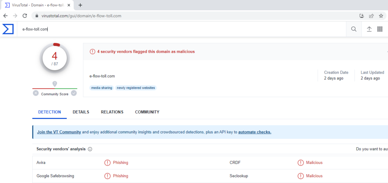Click the 4 security vendors flagged message
The height and width of the screenshot is (183, 388).
146,52
